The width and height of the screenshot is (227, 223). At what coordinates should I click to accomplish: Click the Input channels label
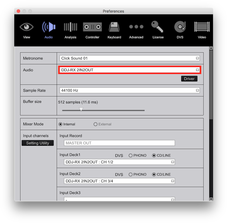click(x=36, y=136)
